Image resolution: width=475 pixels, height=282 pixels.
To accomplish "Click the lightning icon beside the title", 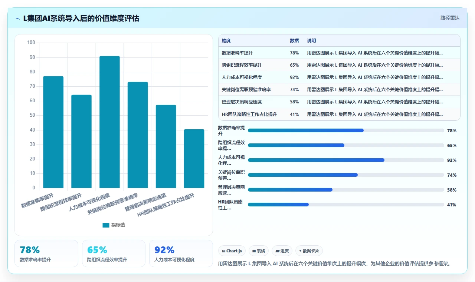I will pyautogui.click(x=18, y=18).
